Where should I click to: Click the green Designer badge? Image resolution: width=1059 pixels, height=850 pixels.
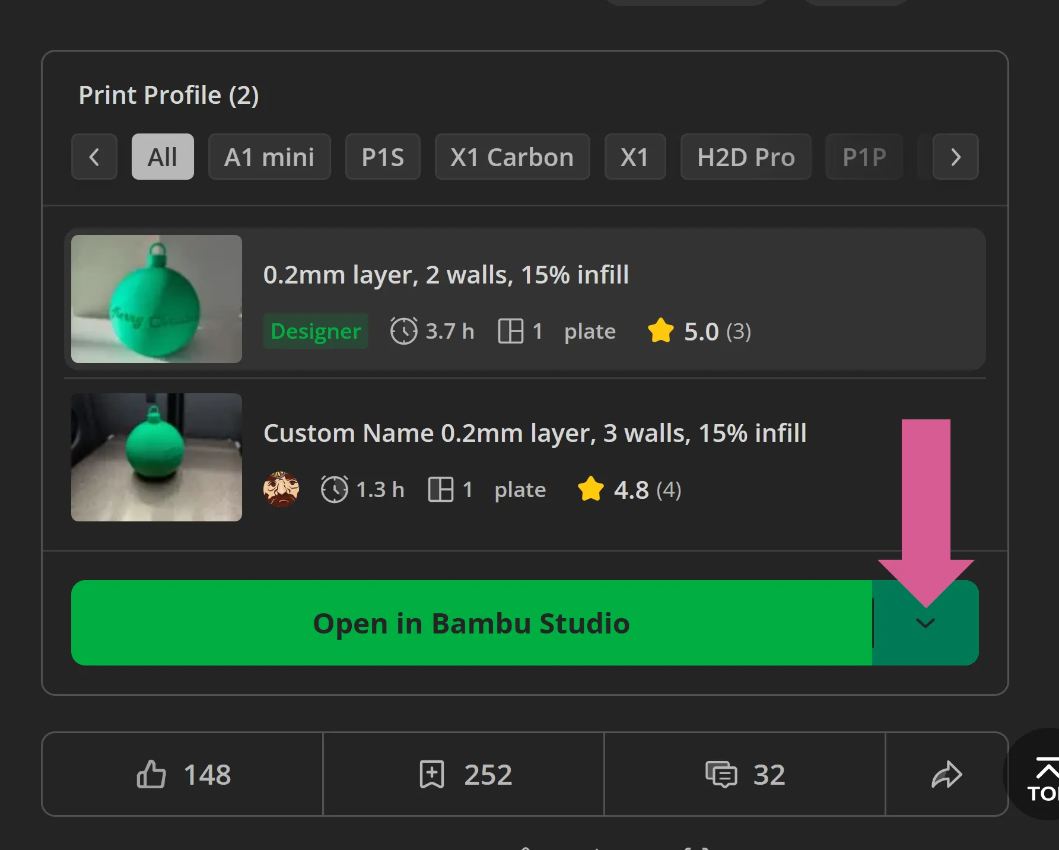click(x=316, y=331)
